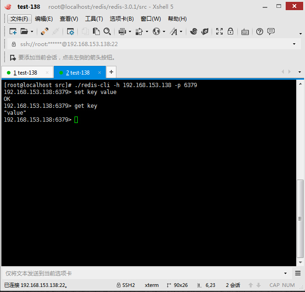Screen dimensions: 305x292
Task: Open session Properties gear icon
Action: point(70,31)
